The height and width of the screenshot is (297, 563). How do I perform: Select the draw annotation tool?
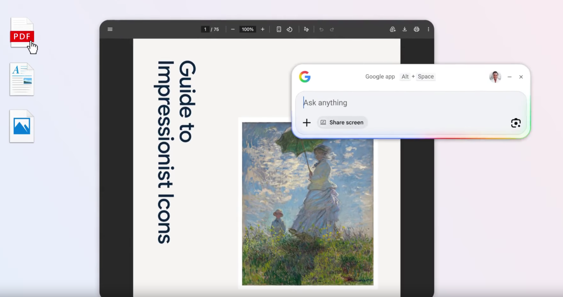(x=306, y=29)
